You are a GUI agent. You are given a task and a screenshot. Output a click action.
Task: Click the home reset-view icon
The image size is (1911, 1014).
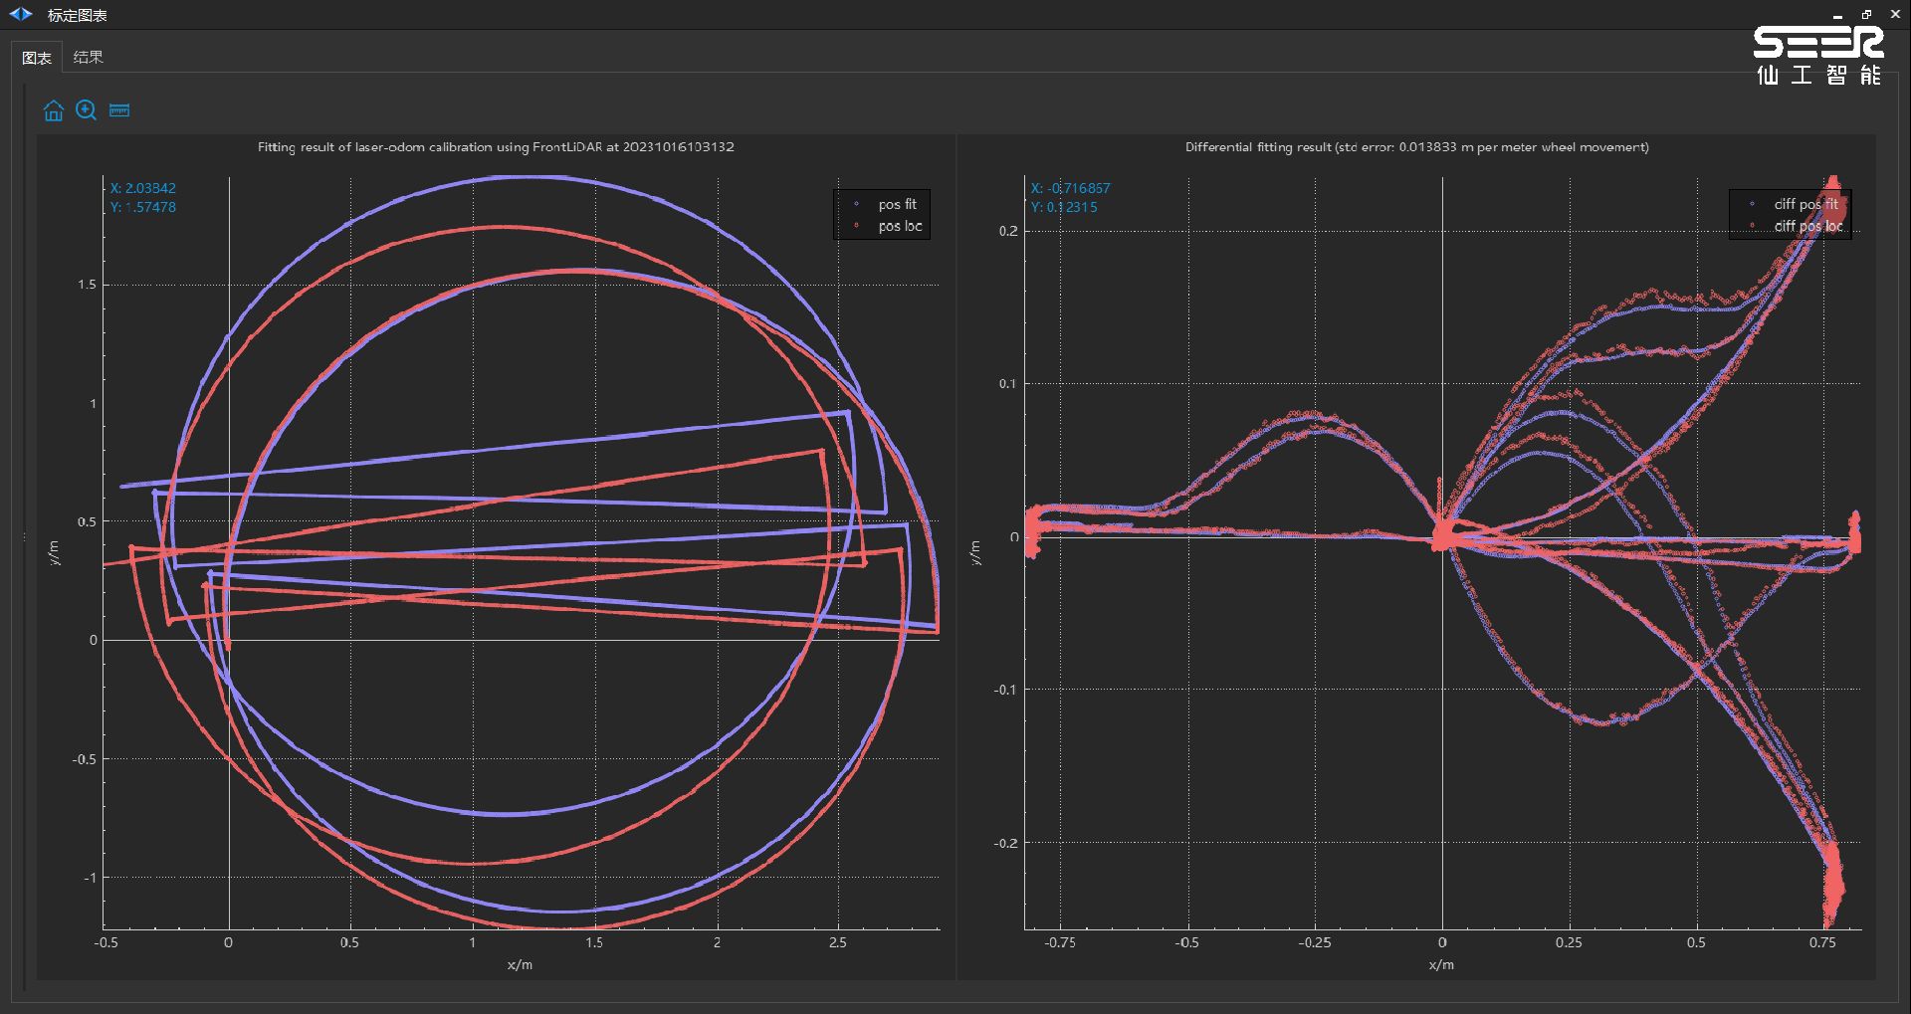pyautogui.click(x=54, y=110)
